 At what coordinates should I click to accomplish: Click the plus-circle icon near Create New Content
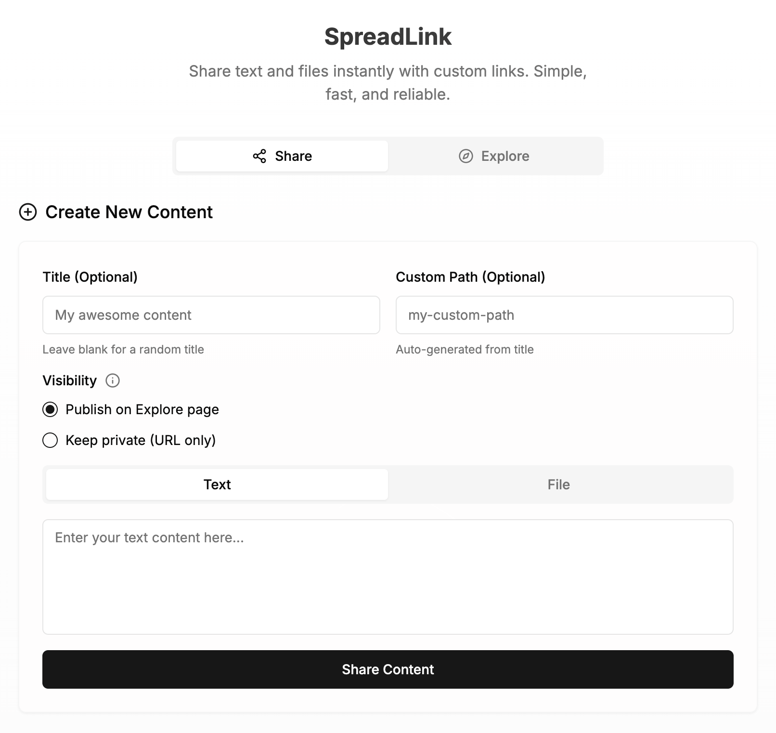coord(27,212)
